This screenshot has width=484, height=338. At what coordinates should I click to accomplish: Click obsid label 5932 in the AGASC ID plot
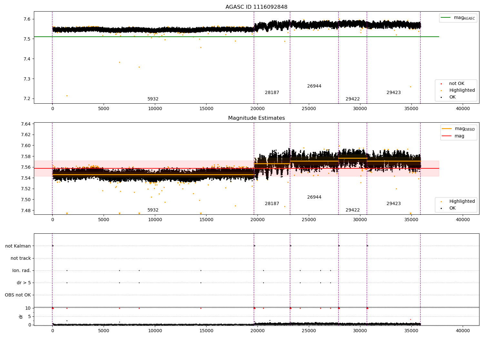(x=153, y=99)
